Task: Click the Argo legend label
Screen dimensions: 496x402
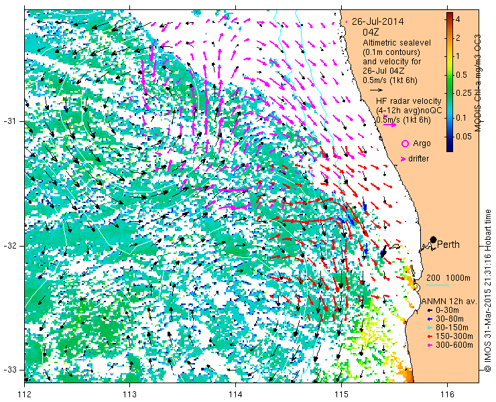Action: [422, 143]
